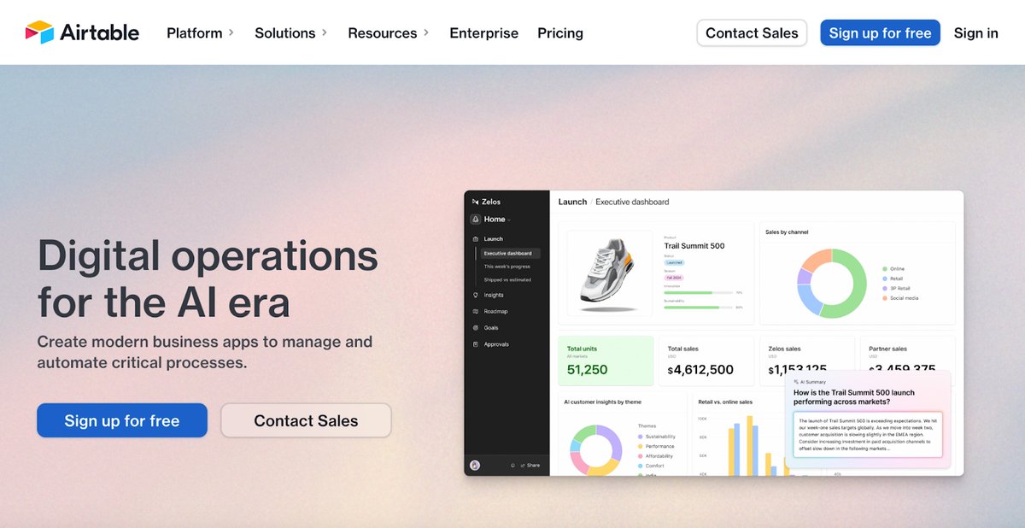The height and width of the screenshot is (528, 1025).
Task: Click the Approvals icon in sidebar
Action: point(475,344)
